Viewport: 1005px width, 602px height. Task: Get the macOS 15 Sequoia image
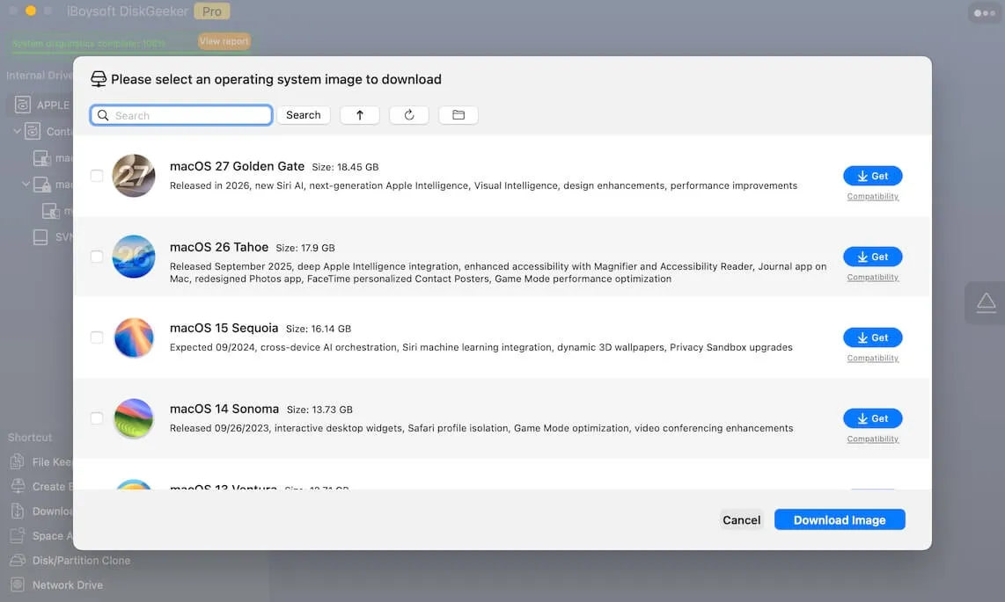point(872,337)
